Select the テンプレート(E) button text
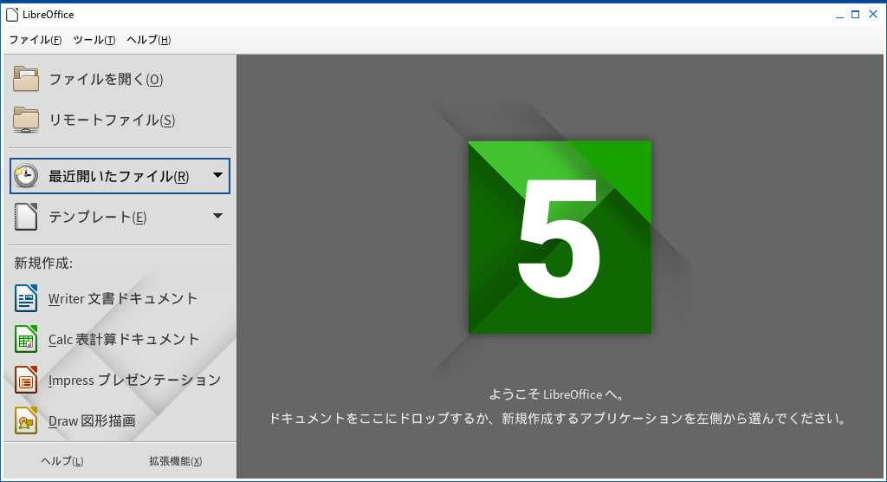 [97, 218]
